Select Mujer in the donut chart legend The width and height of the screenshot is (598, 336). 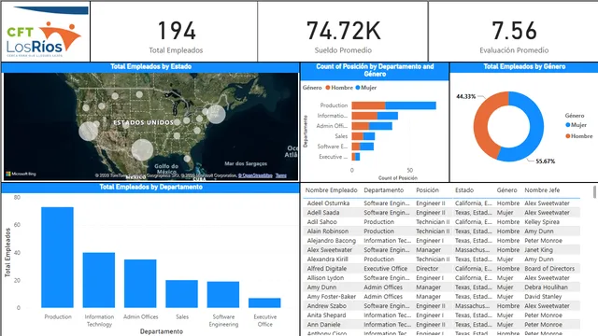[576, 125]
